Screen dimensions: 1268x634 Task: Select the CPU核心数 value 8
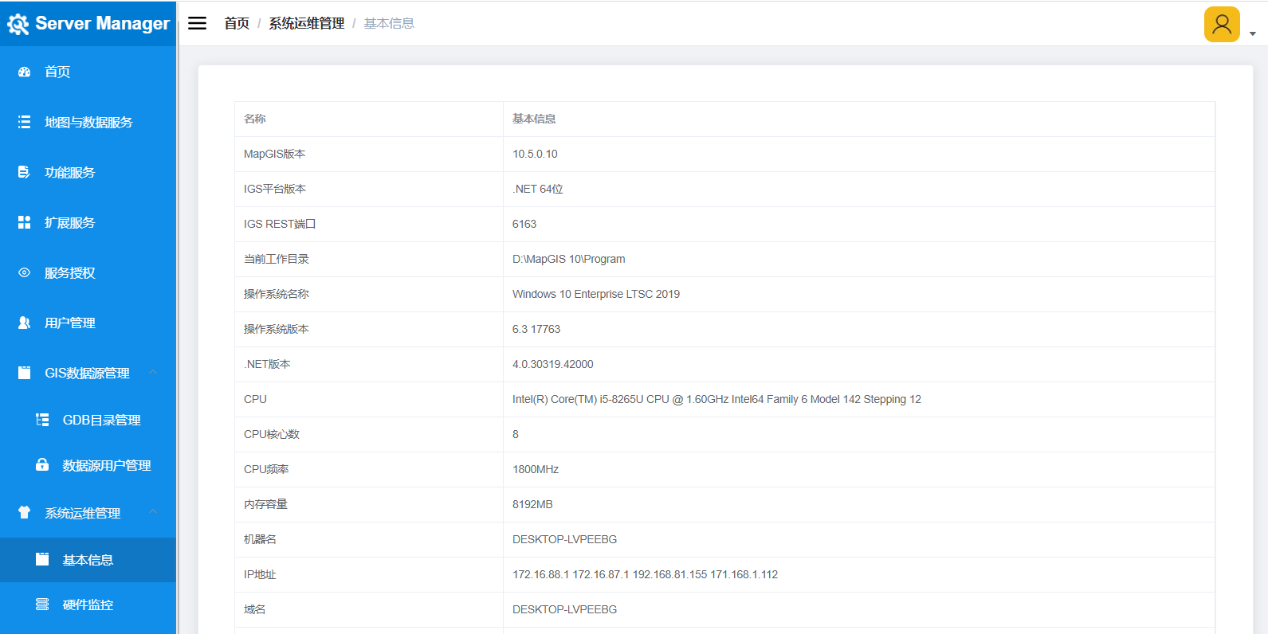coord(516,434)
